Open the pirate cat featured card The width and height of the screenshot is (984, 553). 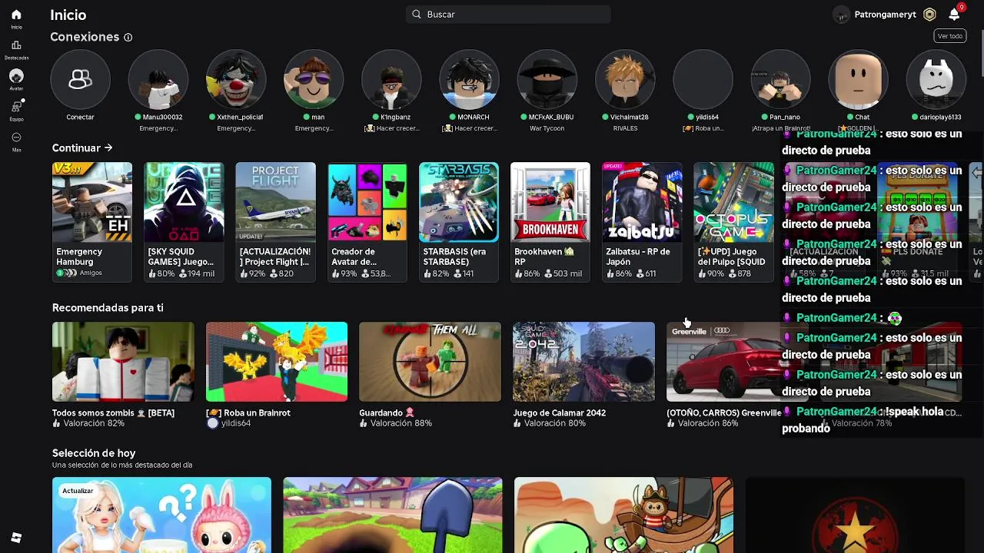[623, 515]
